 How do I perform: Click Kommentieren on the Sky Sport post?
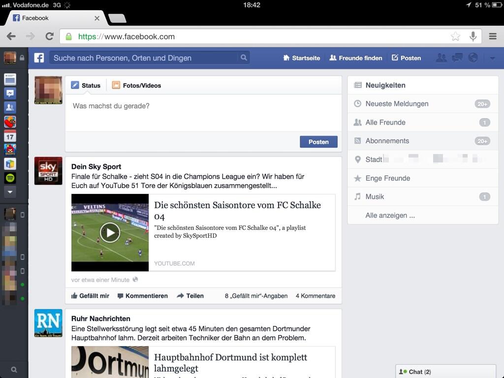coord(143,296)
